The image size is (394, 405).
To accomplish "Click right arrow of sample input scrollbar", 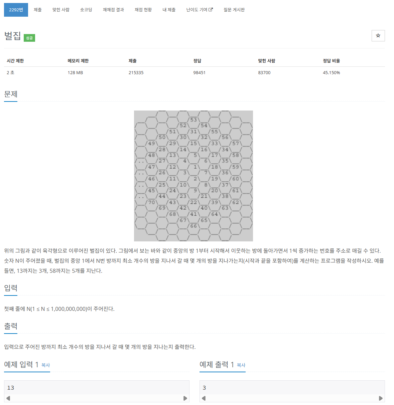I will (185, 398).
